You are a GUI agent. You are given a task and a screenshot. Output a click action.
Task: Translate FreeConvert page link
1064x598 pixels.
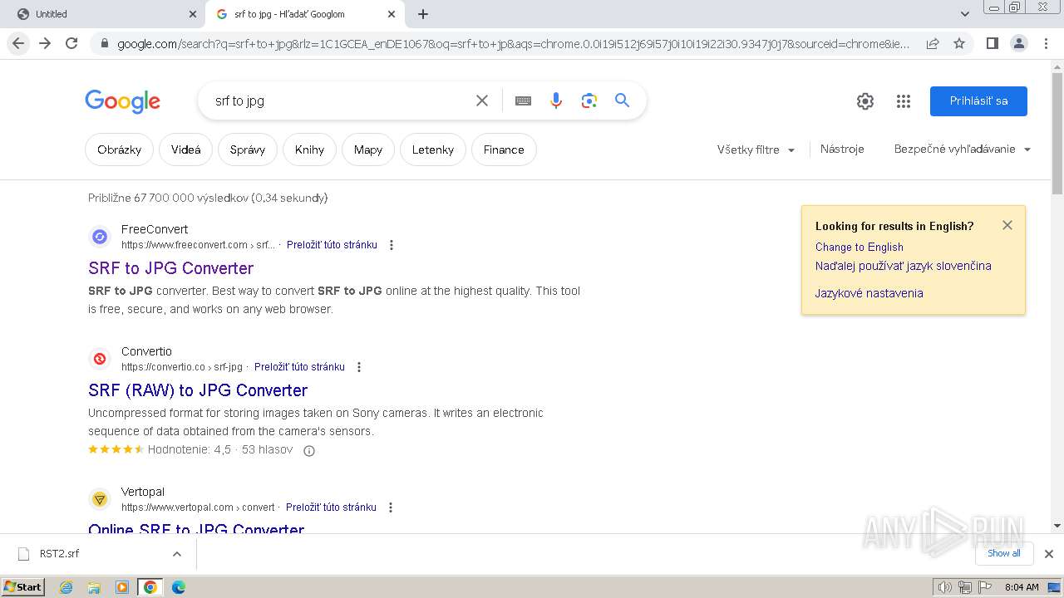(332, 245)
